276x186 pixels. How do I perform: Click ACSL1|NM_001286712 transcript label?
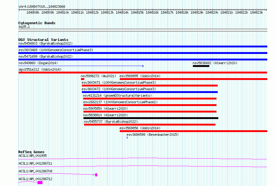35,179
